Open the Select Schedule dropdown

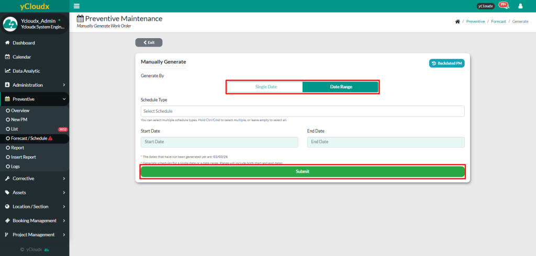coord(302,111)
